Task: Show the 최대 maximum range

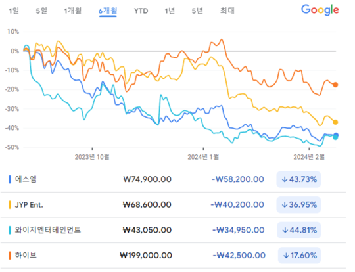Action: point(227,11)
